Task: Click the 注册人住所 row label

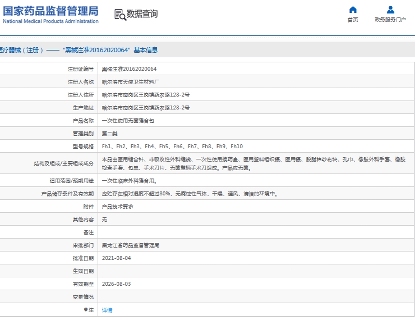Action: coord(81,94)
